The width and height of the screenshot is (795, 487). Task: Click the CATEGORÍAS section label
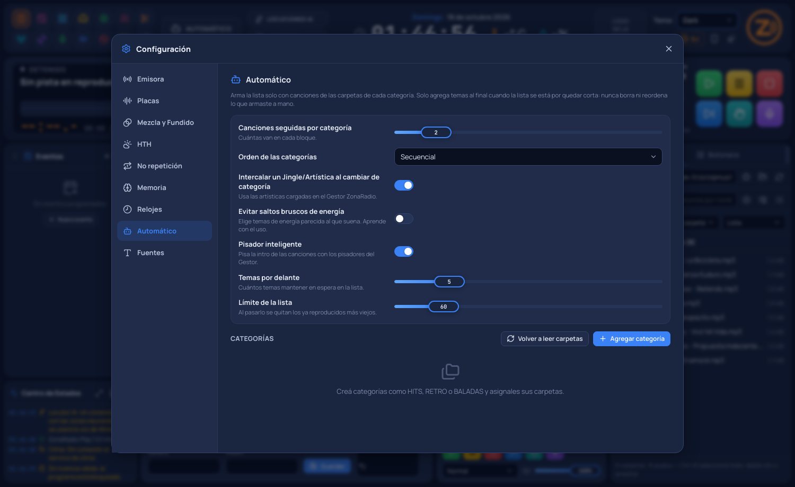pyautogui.click(x=252, y=339)
